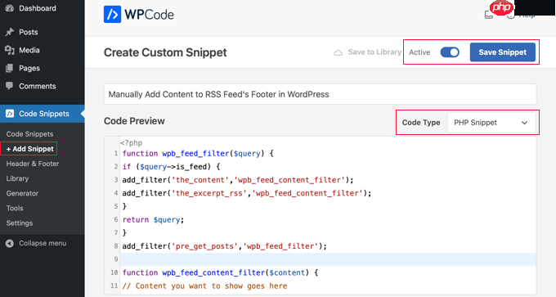Click the Pages icon in sidebar
Image resolution: width=556 pixels, height=297 pixels.
(10, 68)
